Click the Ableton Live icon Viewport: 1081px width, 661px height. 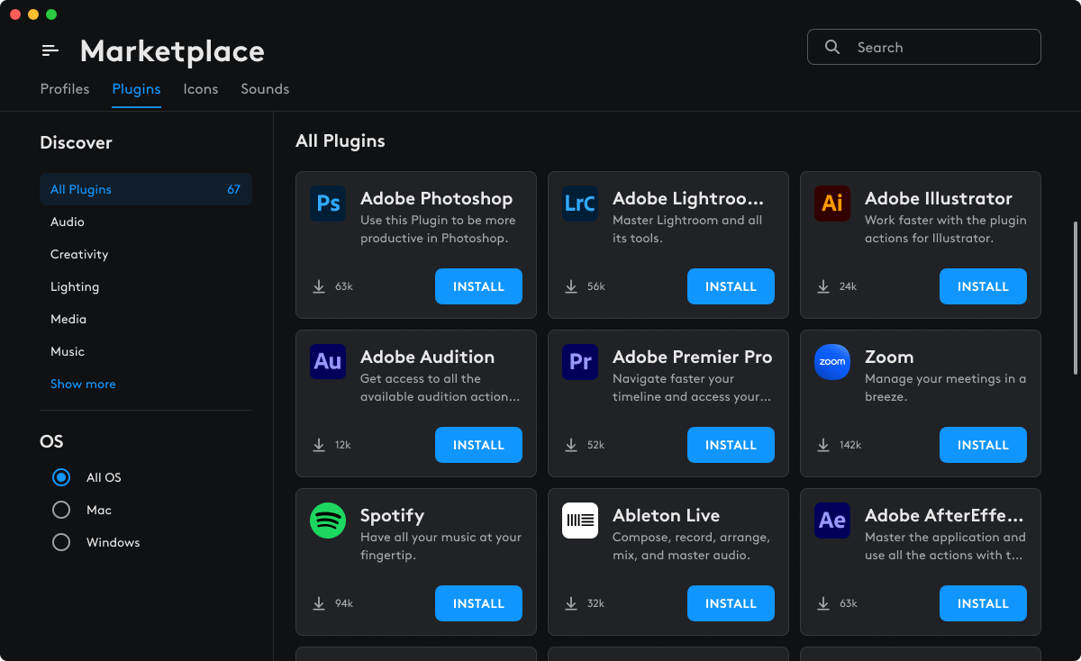point(580,521)
